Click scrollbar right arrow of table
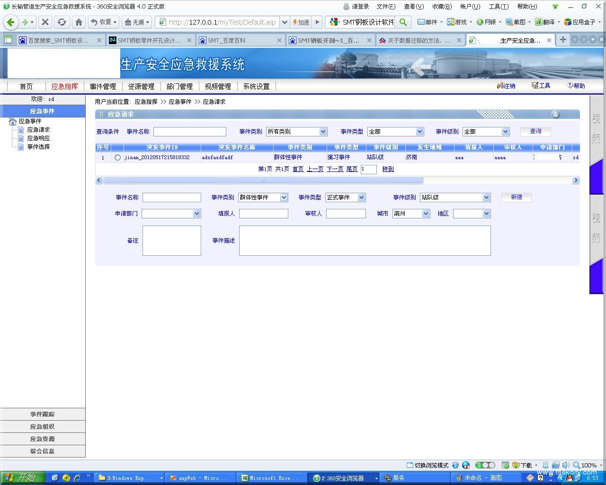The height and width of the screenshot is (485, 606). point(576,180)
